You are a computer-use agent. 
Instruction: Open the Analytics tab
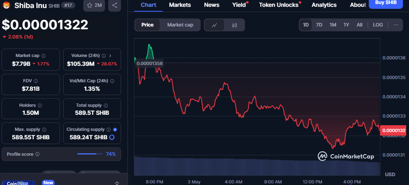click(x=324, y=5)
